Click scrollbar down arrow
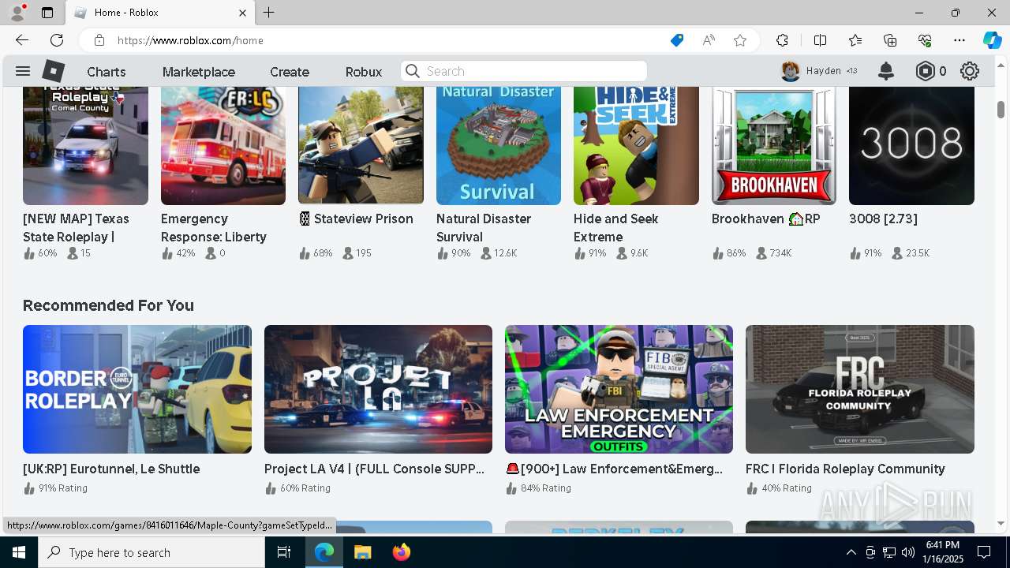Screen dimensions: 1010x568 pos(1001,523)
